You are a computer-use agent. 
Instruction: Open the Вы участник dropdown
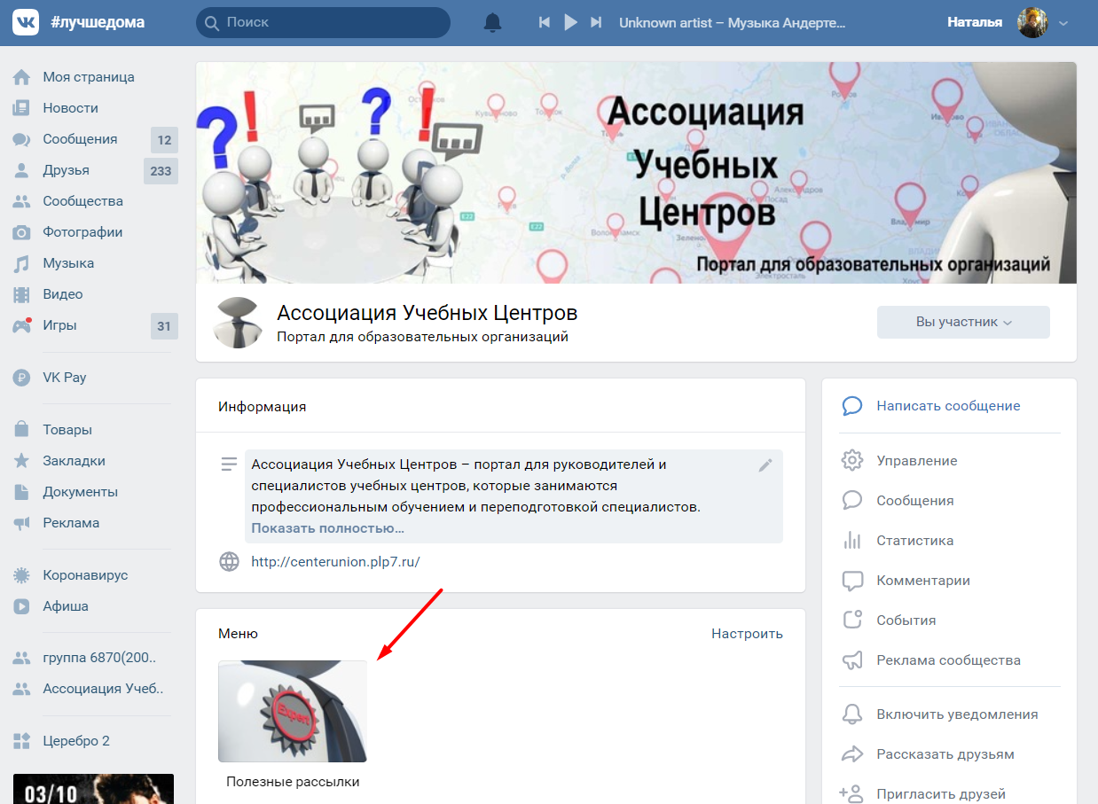(963, 323)
